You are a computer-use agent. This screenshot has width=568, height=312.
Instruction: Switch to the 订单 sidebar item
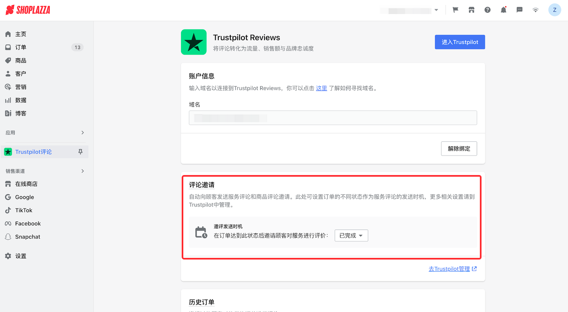coord(21,47)
